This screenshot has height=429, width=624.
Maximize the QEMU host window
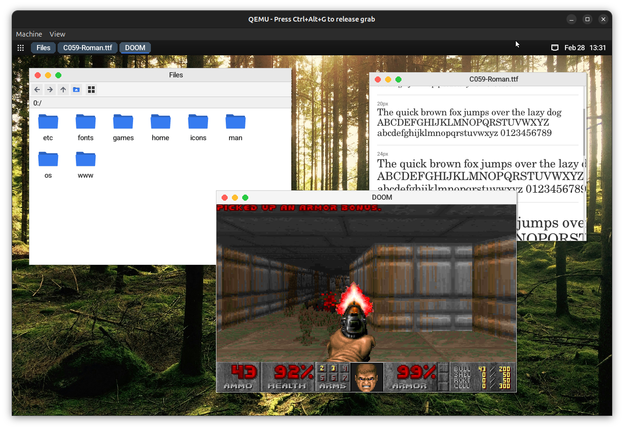587,19
